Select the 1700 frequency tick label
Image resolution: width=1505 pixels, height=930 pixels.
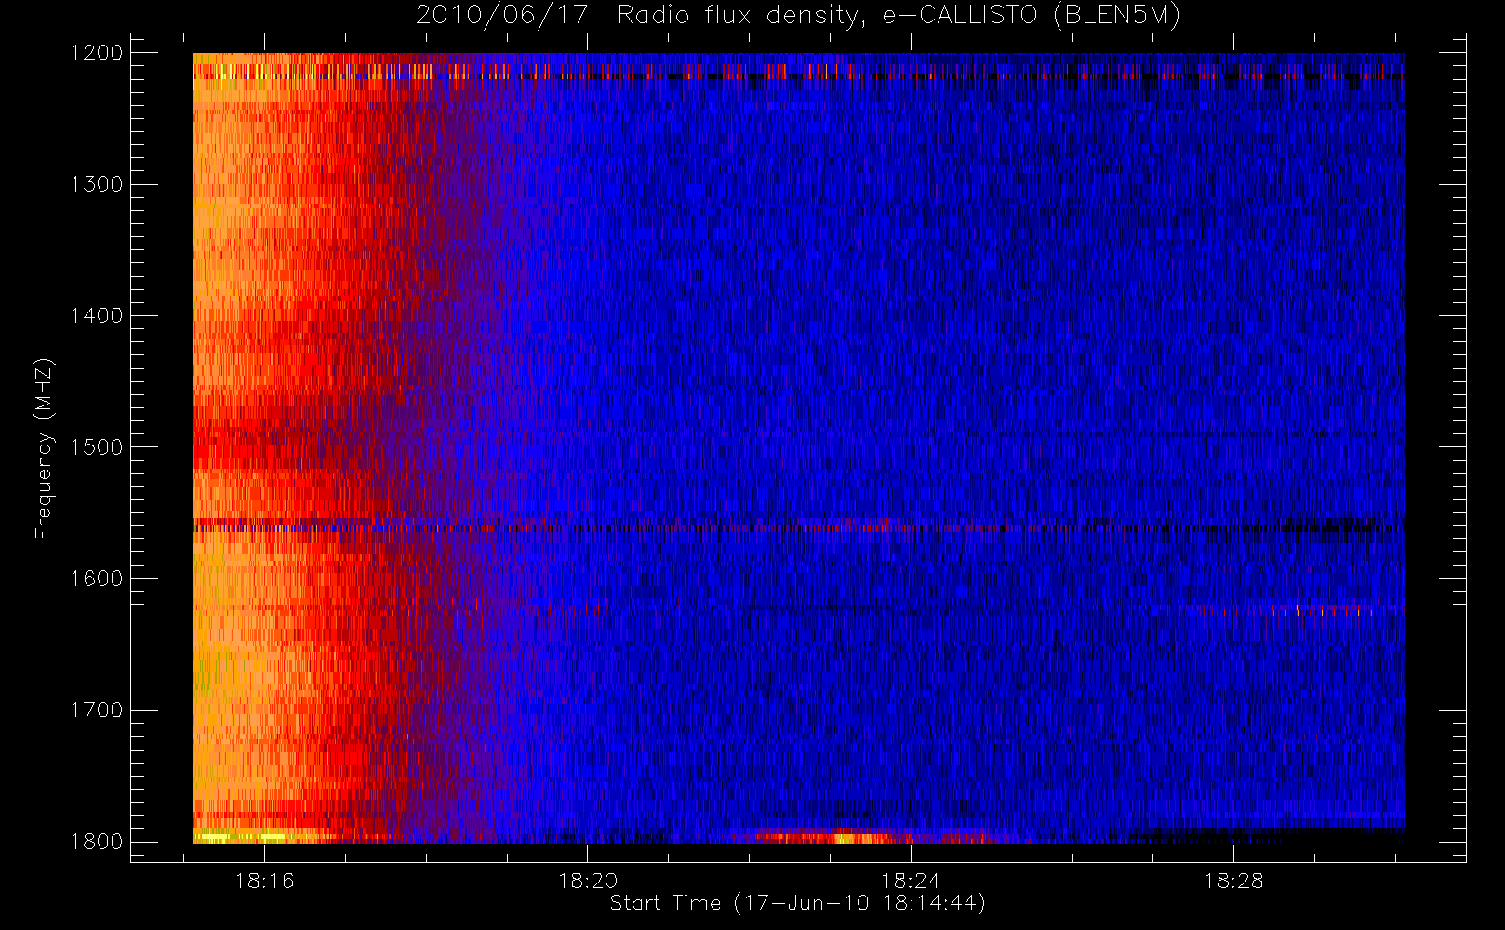pos(97,711)
